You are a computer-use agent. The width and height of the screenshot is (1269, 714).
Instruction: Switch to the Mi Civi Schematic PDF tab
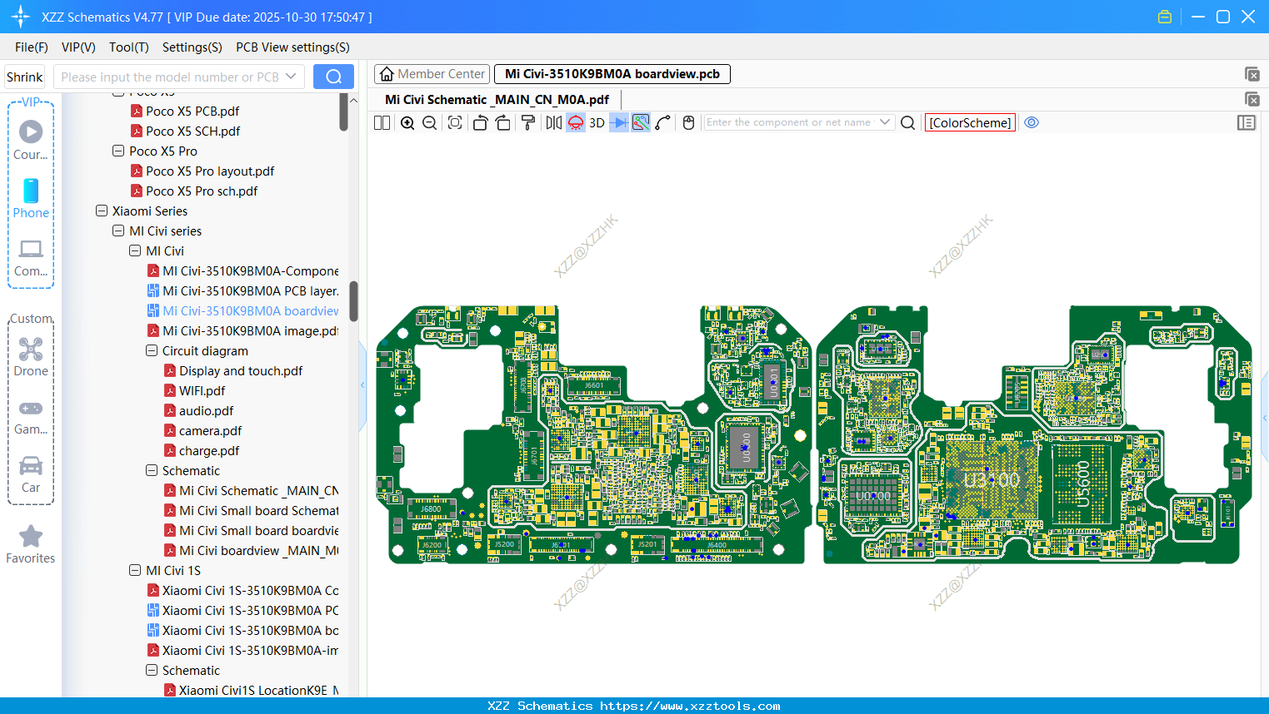pos(495,98)
